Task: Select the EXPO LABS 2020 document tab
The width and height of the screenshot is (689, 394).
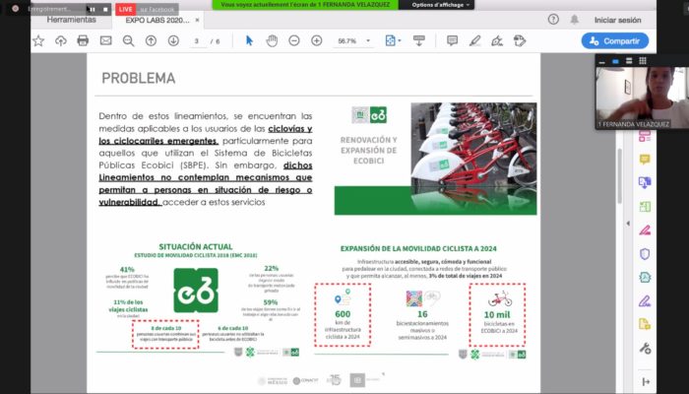Action: pyautogui.click(x=157, y=21)
